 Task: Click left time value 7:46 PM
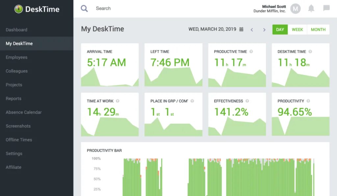[x=170, y=62]
